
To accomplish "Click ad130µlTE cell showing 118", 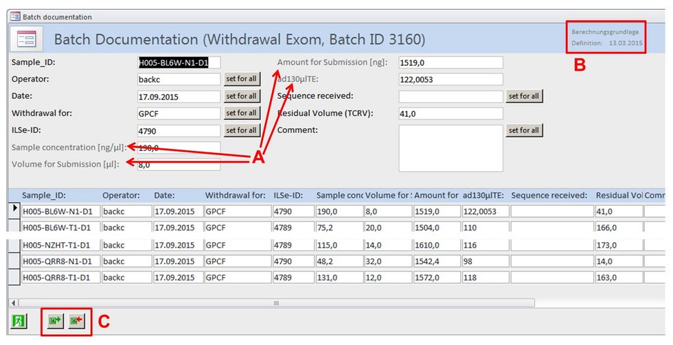I will (x=486, y=277).
